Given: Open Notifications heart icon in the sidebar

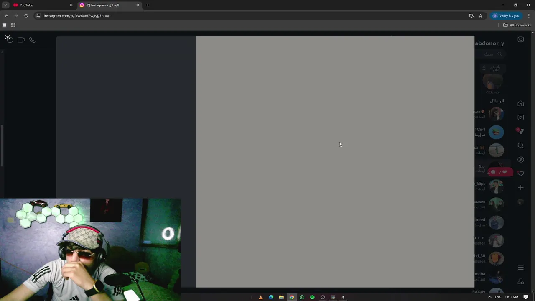Looking at the screenshot, I should click(521, 173).
